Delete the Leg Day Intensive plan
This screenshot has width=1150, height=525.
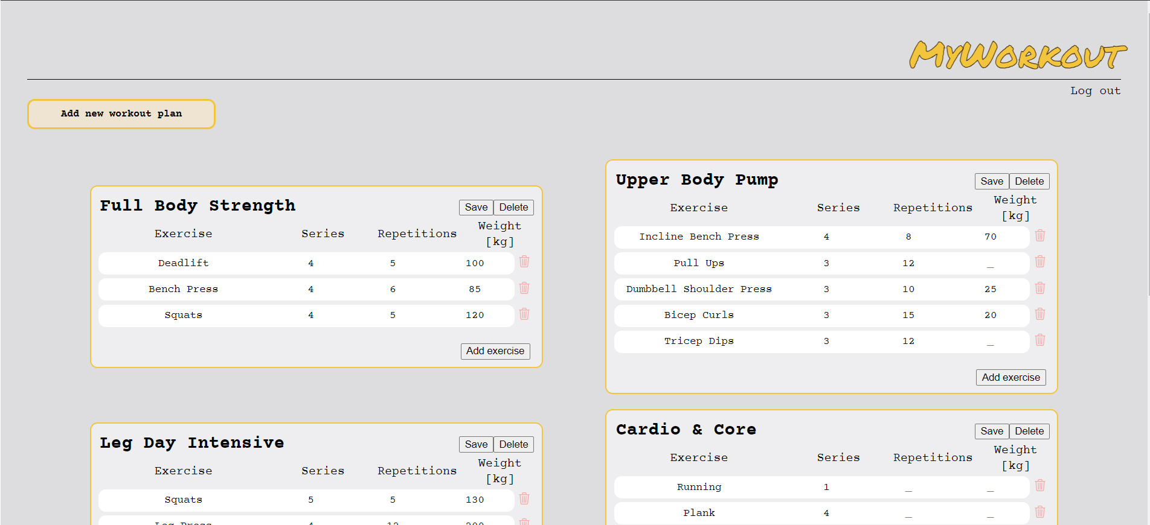[x=513, y=445]
